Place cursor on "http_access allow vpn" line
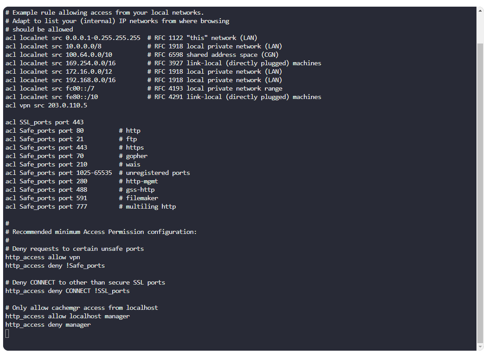Screen dimensions: 484x356 [x=43, y=257]
